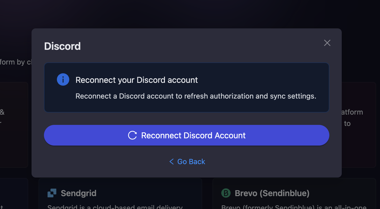This screenshot has height=209, width=380.
Task: Click the blue info icon in the notice
Action: pos(63,79)
